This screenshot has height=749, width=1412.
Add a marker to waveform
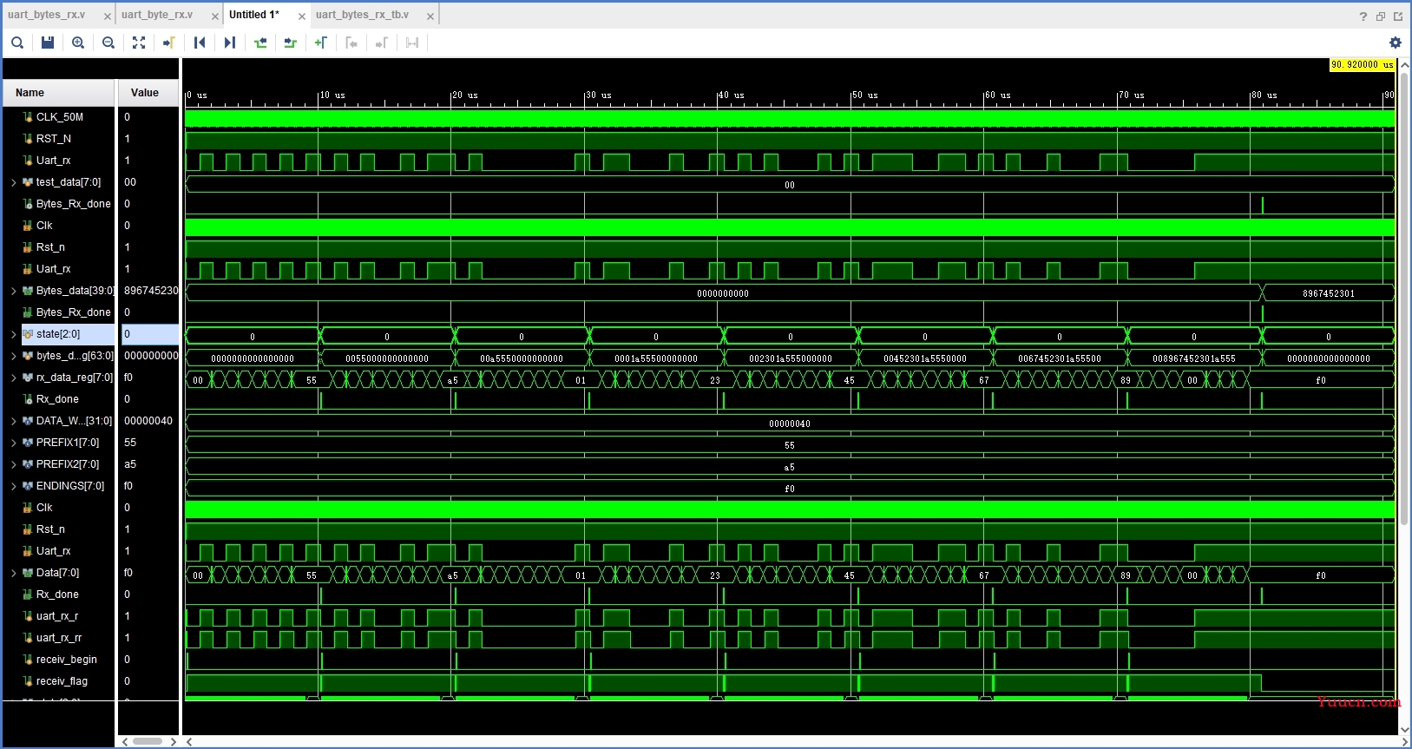pyautogui.click(x=321, y=43)
